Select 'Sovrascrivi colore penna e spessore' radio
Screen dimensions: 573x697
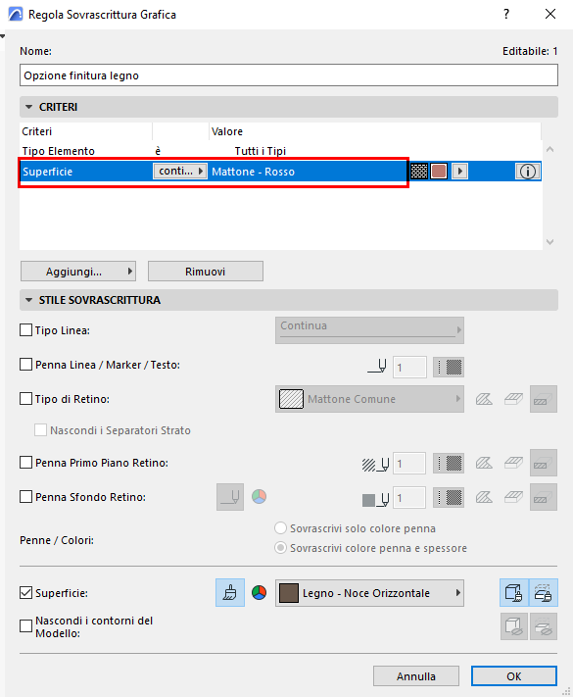pos(280,548)
